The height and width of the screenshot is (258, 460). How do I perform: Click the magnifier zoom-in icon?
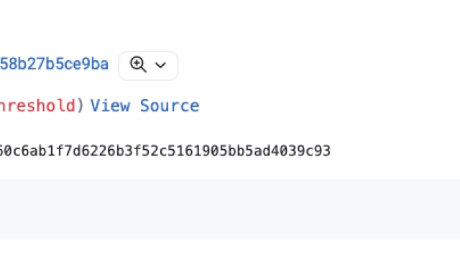(138, 64)
